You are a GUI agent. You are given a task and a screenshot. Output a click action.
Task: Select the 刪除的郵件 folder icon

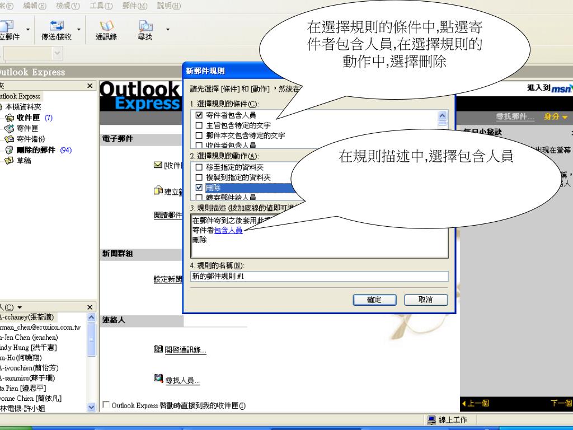click(9, 150)
